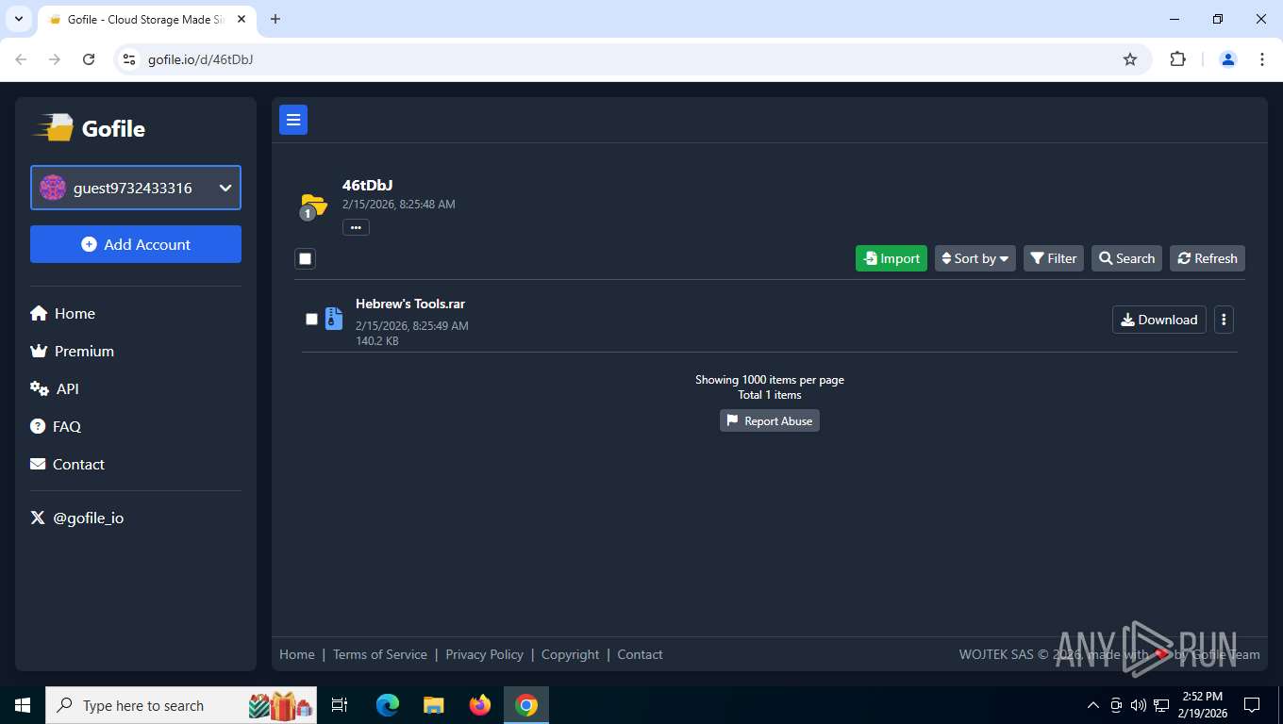1283x724 pixels.
Task: Click the 46tDbJ folder icon
Action: 312,206
